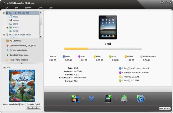Open dropdown arrow beside add files icon
Image resolution: width=173 pixels, height=113 pixels.
pos(83,99)
